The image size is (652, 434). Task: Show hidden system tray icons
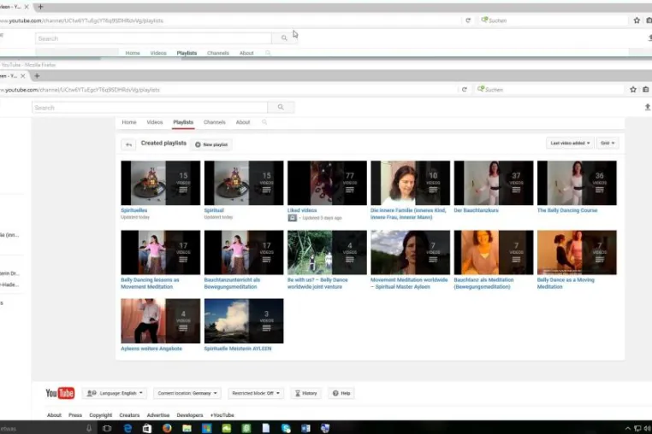(x=627, y=428)
